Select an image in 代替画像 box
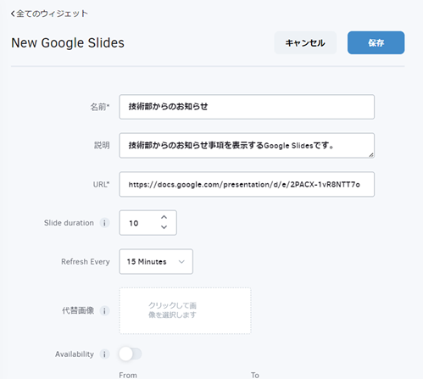Viewport: 423px width, 379px height. (185, 310)
